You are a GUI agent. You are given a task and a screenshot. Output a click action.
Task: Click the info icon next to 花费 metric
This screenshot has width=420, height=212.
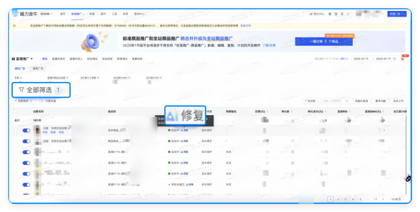coord(21,78)
